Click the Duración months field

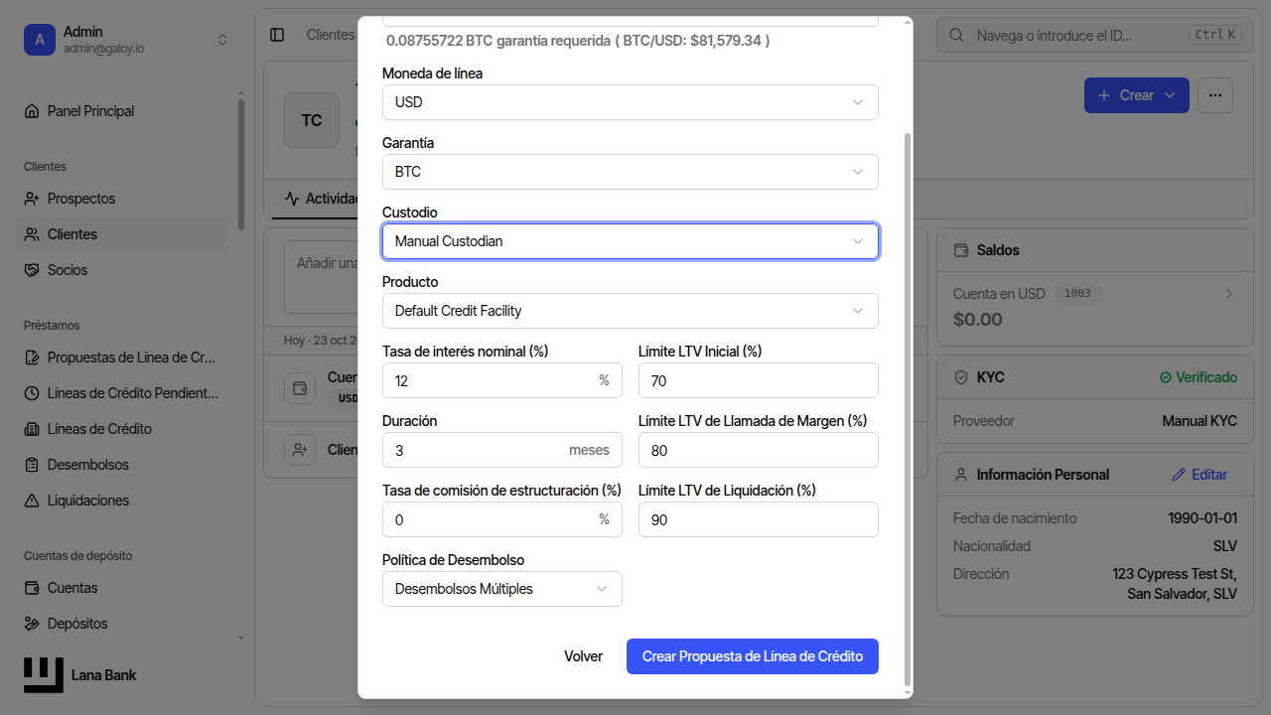coord(502,450)
